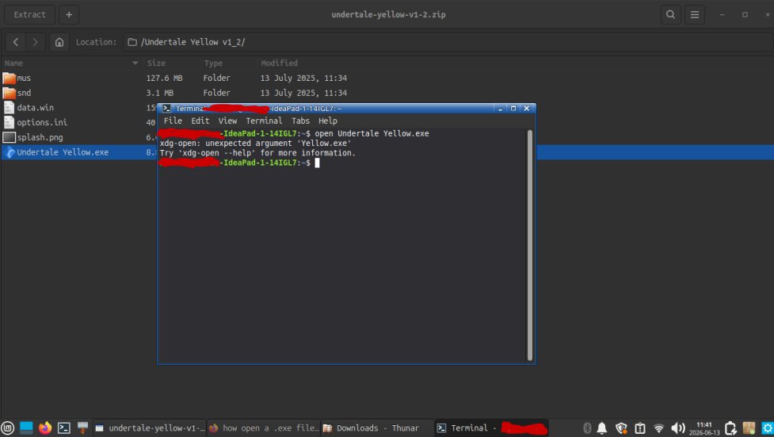This screenshot has width=774, height=437.
Task: Open the Terminal Help menu
Action: coord(328,121)
